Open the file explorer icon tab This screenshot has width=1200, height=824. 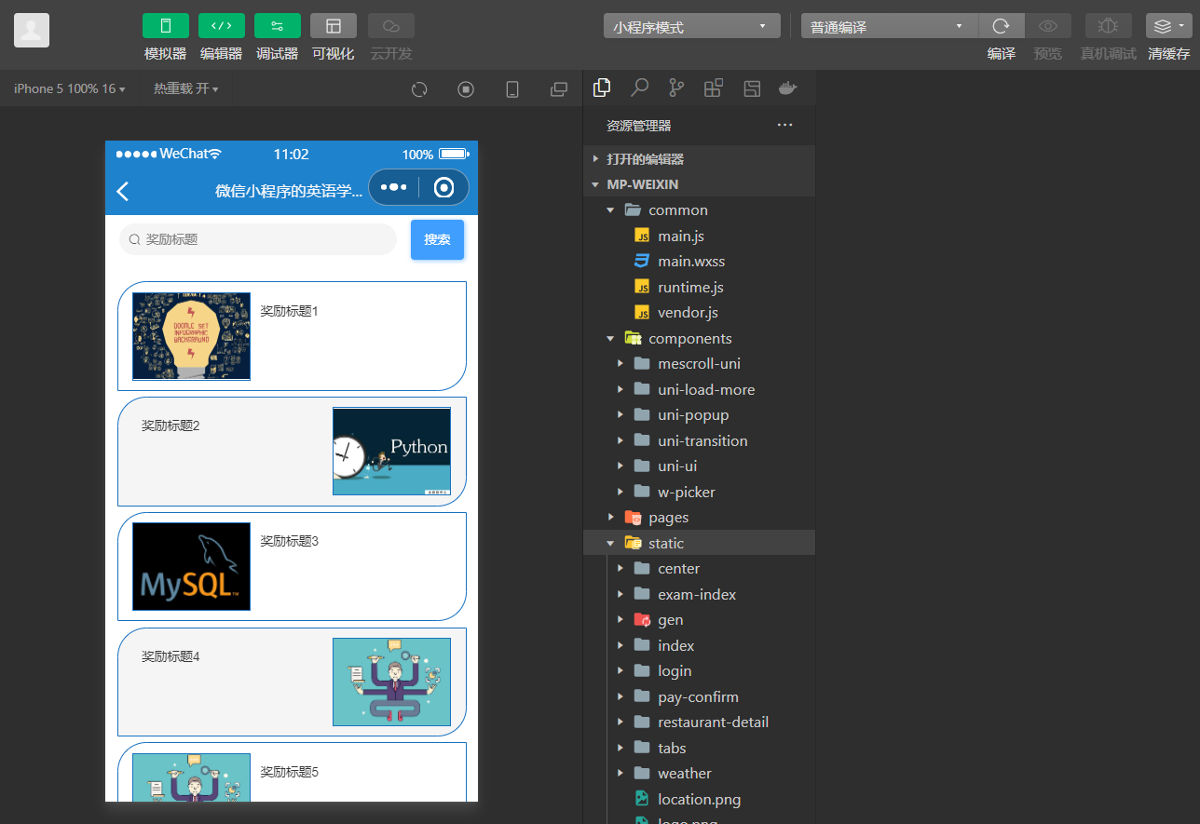pos(602,88)
